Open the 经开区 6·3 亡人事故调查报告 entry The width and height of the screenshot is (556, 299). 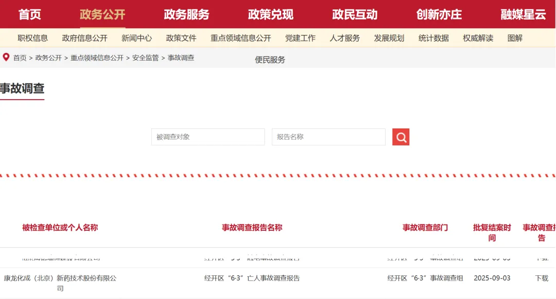252,278
